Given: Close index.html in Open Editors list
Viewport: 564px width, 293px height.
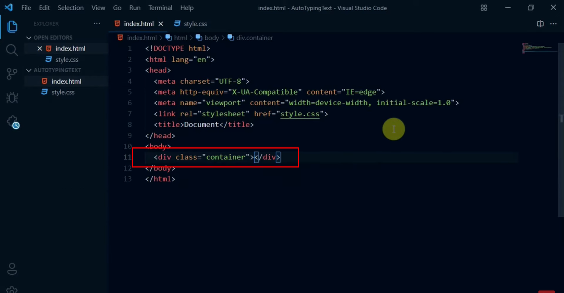Looking at the screenshot, I should tap(40, 48).
